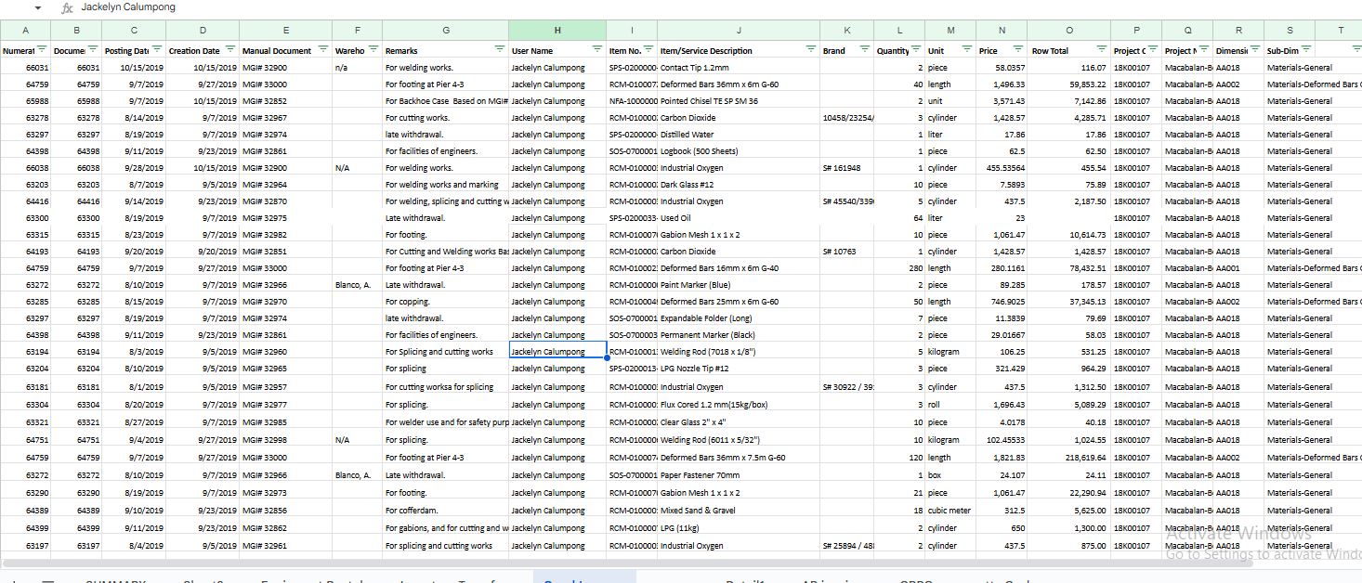The image size is (1362, 583).
Task: Expand the Project N column filter dropdown
Action: [x=1204, y=49]
